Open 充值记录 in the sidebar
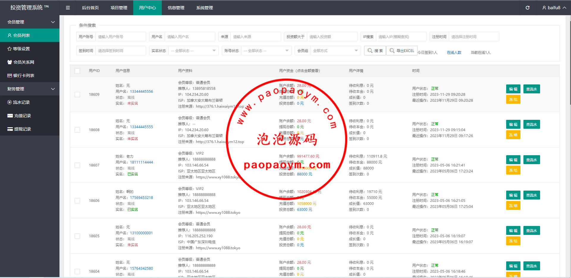 point(30,116)
